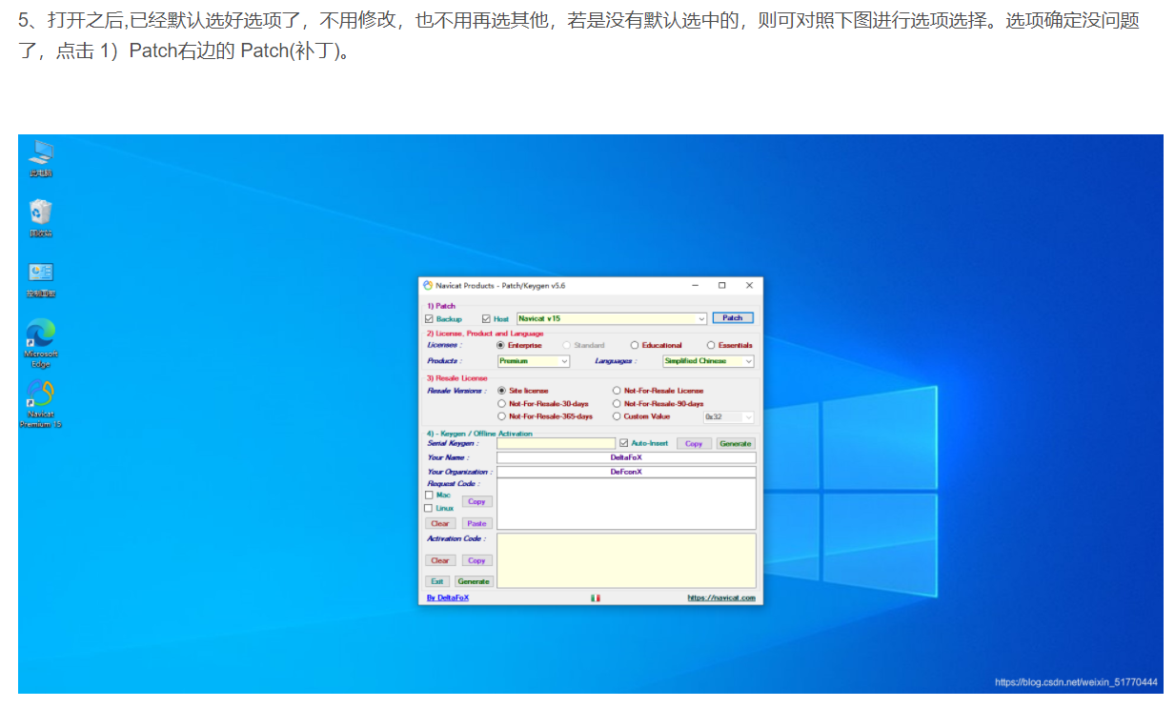The height and width of the screenshot is (708, 1175).
Task: Click the 'Resale Versions :' label
Action: 456,391
